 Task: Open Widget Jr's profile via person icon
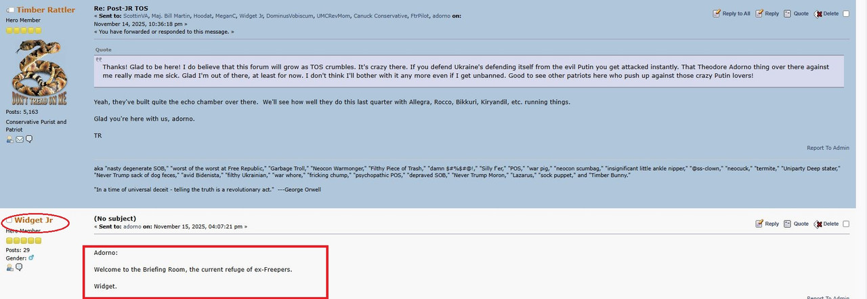(x=10, y=268)
